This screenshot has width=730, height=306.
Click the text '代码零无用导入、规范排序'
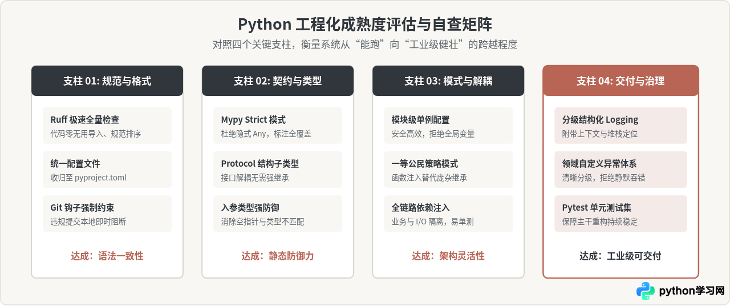point(96,134)
